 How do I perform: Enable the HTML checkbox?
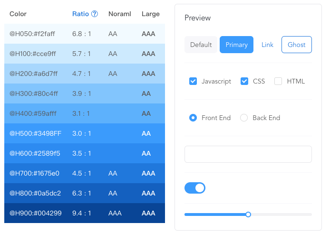point(278,81)
